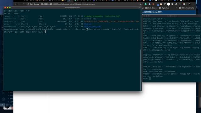This screenshot has width=201, height=113.
Task: Click the internal:8889 host text in blue header
Action: click(152, 12)
